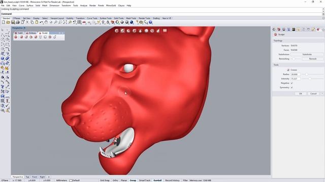Click the Copy icon in the toolbar

(x=32, y=22)
